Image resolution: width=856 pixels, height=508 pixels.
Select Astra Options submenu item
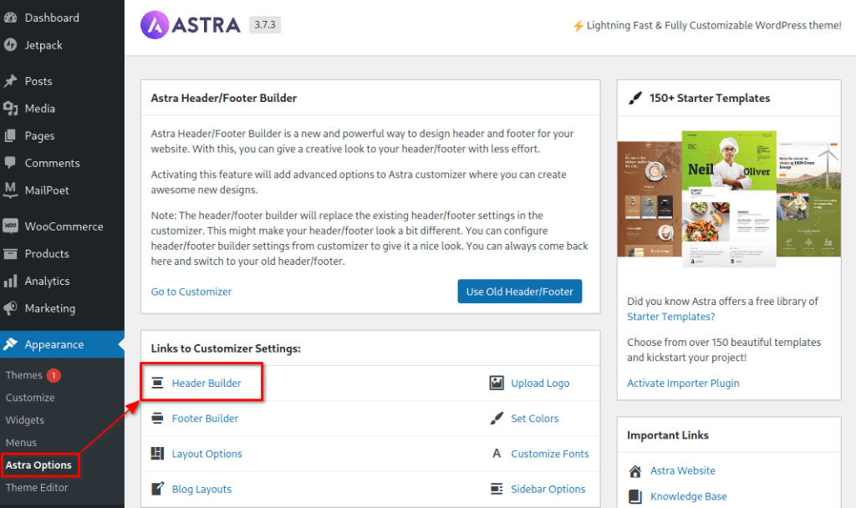coord(38,465)
